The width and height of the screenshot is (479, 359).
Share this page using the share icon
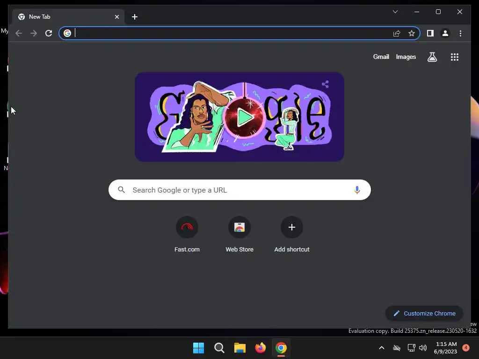pyautogui.click(x=397, y=33)
